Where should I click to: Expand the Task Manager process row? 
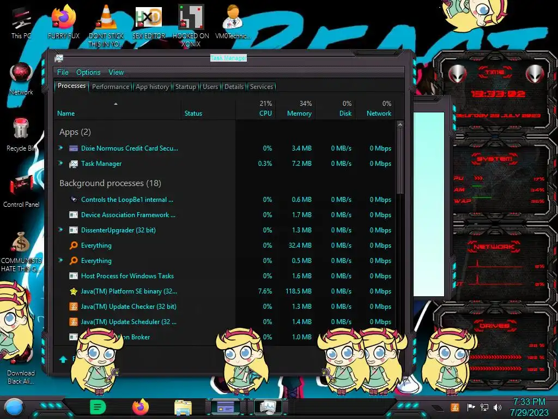[x=61, y=163]
